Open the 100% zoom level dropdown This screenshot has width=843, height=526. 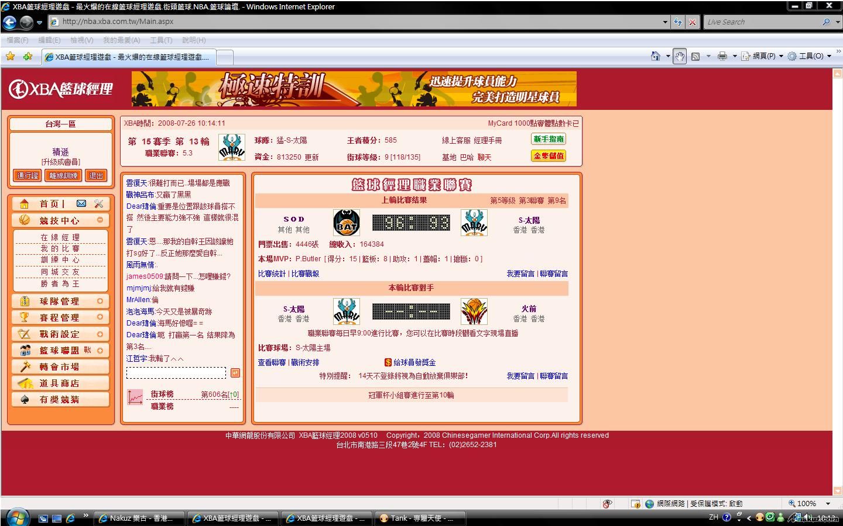(x=828, y=503)
